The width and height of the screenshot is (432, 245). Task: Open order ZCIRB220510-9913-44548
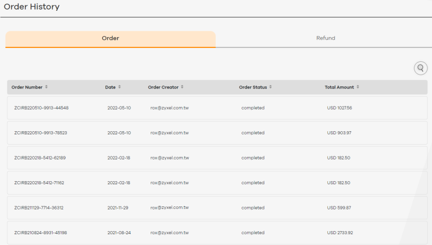[41, 108]
